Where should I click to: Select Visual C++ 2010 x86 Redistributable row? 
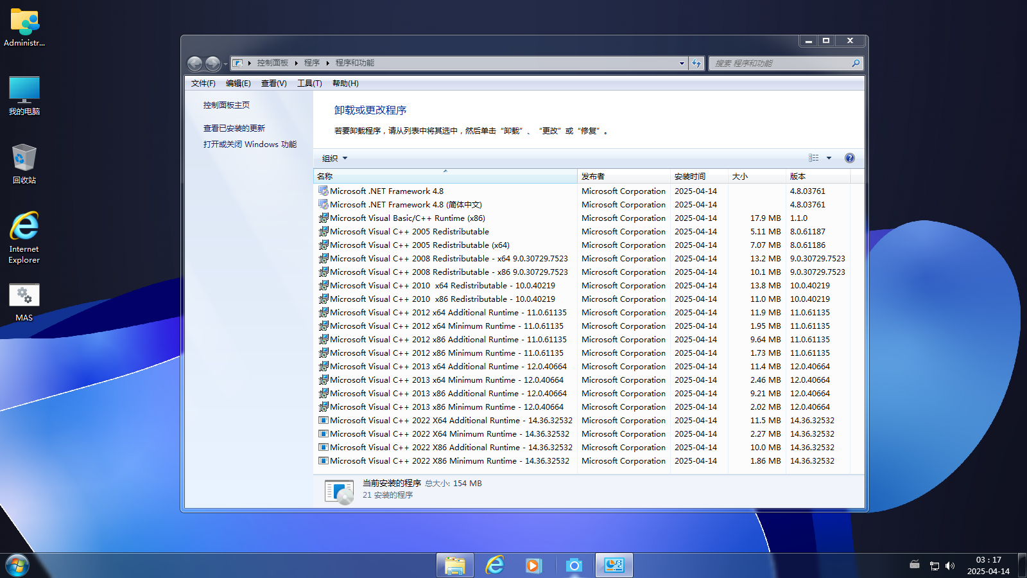click(582, 299)
